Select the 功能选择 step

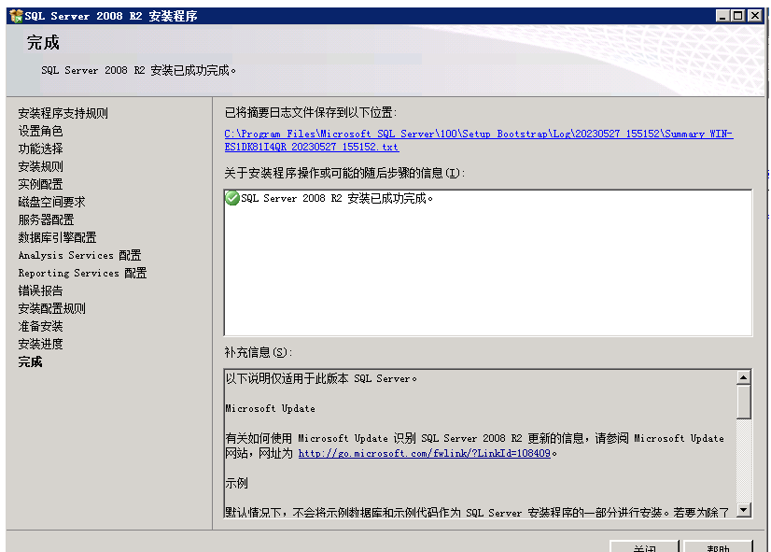click(x=40, y=149)
